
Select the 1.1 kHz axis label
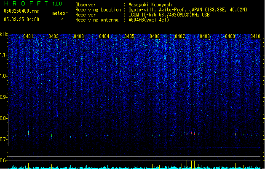(3, 55)
